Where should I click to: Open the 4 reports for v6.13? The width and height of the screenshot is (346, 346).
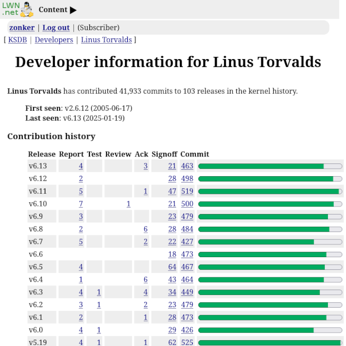(x=81, y=166)
